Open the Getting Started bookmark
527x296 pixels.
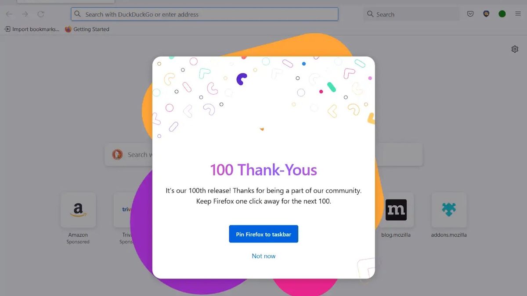point(87,29)
